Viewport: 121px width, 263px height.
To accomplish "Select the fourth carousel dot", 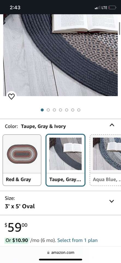I will pyautogui.click(x=61, y=110).
